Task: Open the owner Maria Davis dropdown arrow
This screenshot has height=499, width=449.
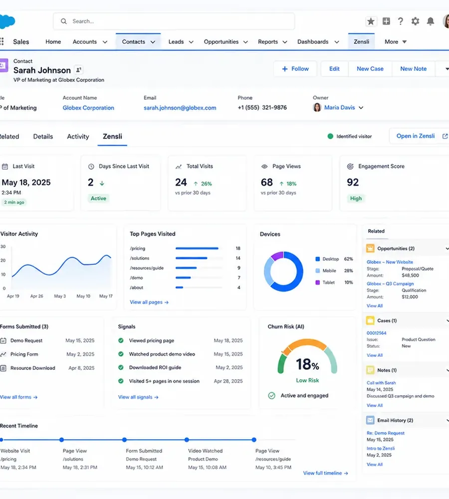Action: click(361, 108)
